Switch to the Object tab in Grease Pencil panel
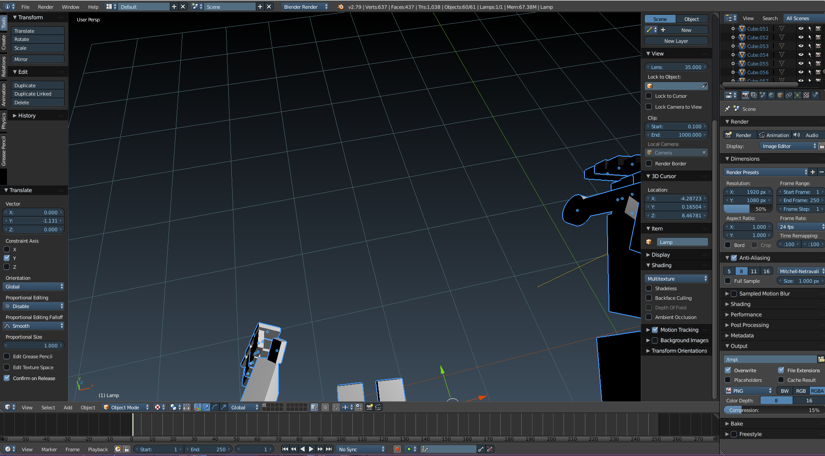 (x=691, y=19)
